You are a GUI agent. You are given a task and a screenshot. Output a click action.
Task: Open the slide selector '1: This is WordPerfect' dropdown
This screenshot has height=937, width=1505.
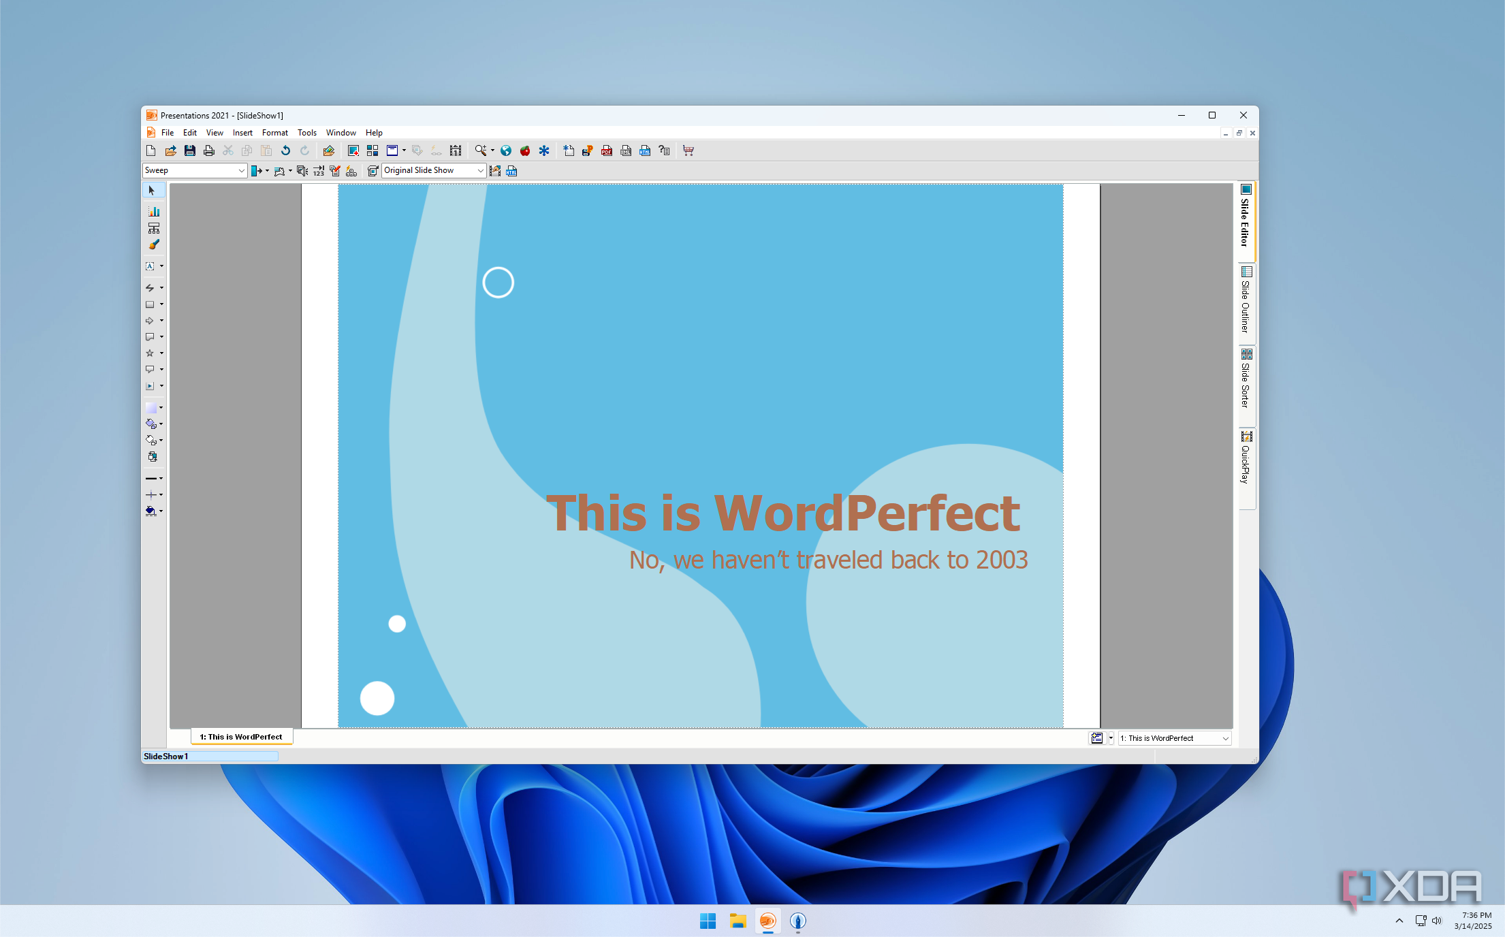[1175, 738]
